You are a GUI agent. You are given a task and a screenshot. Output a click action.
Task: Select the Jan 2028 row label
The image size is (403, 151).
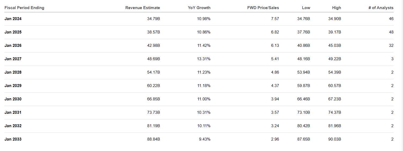pyautogui.click(x=13, y=72)
